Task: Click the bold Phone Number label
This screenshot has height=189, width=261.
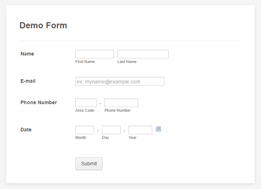Action: pos(39,102)
